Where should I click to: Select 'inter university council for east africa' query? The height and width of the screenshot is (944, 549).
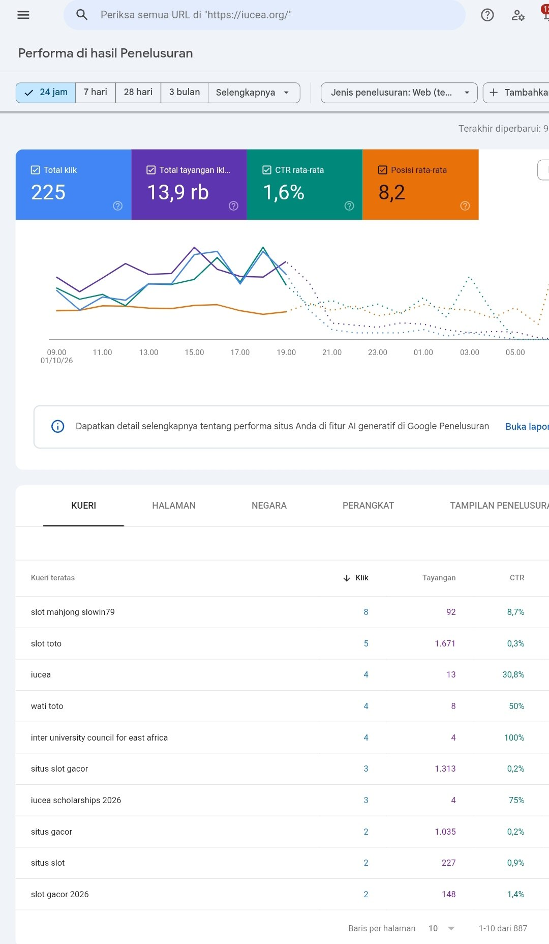pos(282,737)
